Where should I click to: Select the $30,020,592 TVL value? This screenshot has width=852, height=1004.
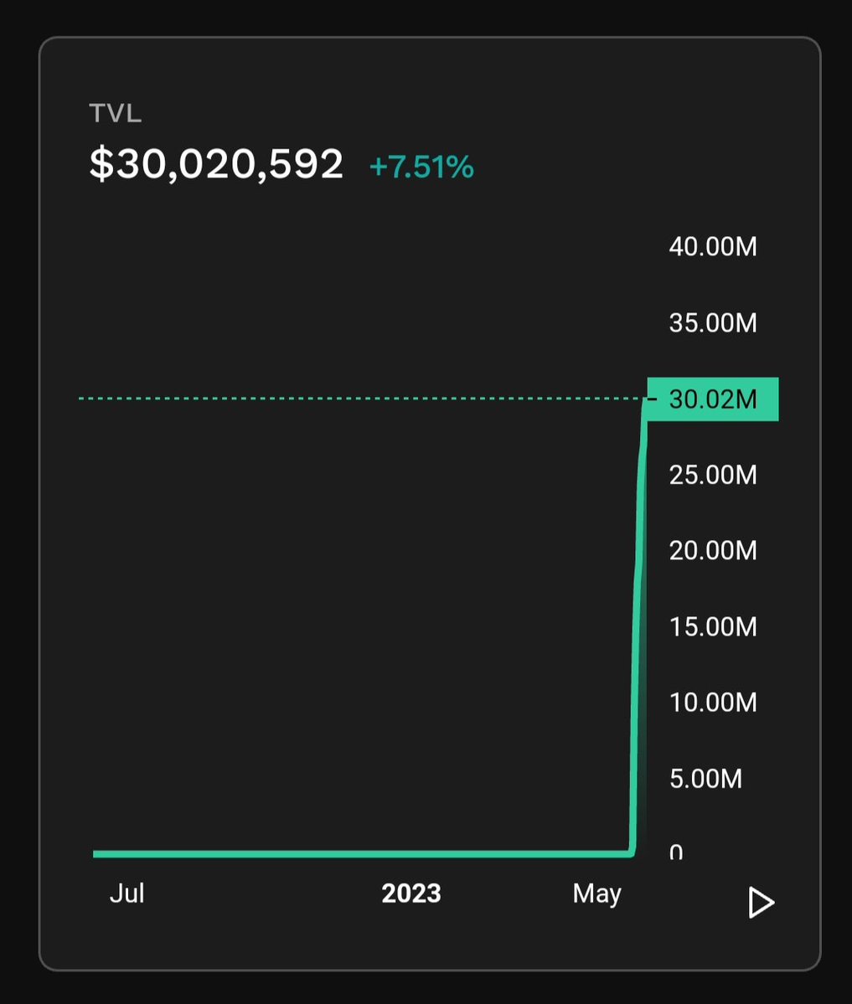[x=216, y=164]
